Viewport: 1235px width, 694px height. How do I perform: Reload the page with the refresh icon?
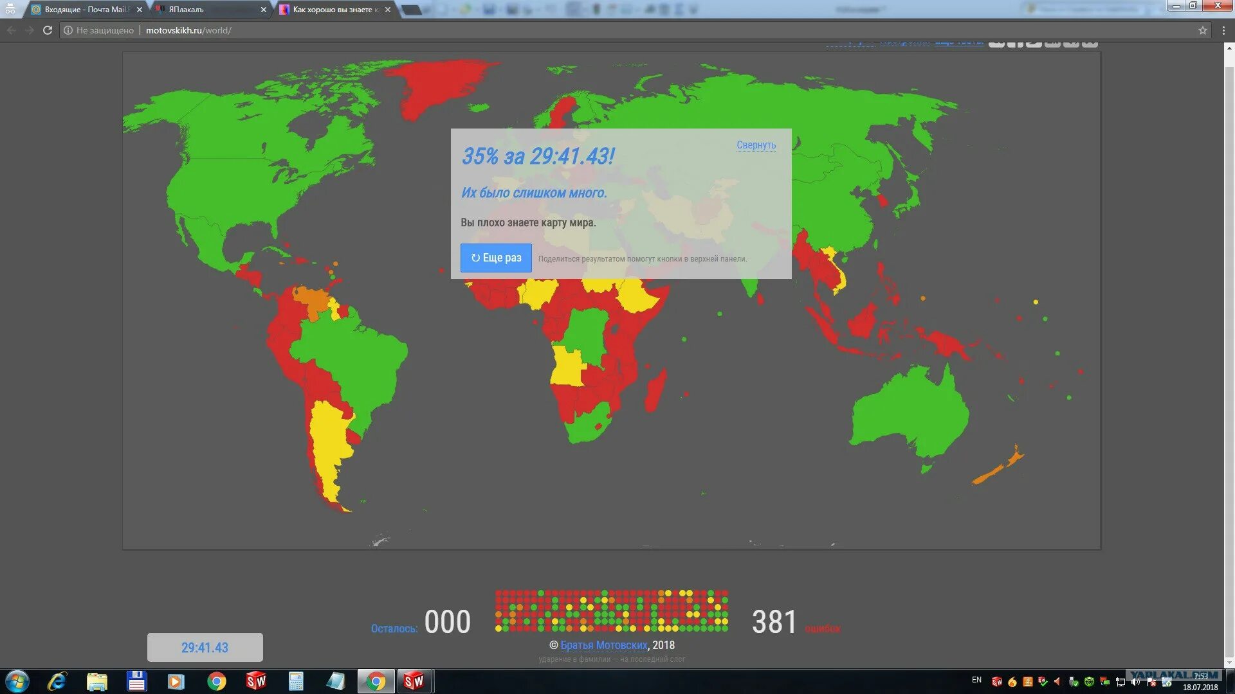(48, 30)
